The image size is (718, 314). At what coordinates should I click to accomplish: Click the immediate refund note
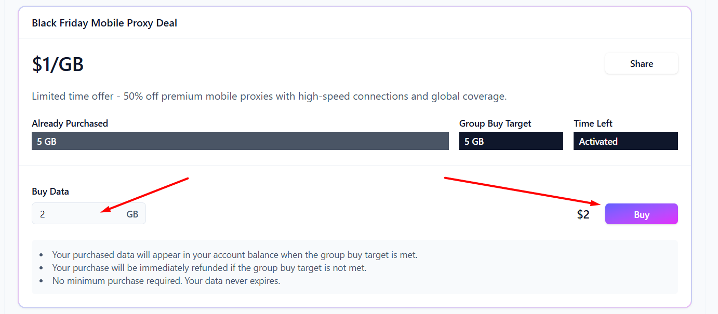point(209,268)
